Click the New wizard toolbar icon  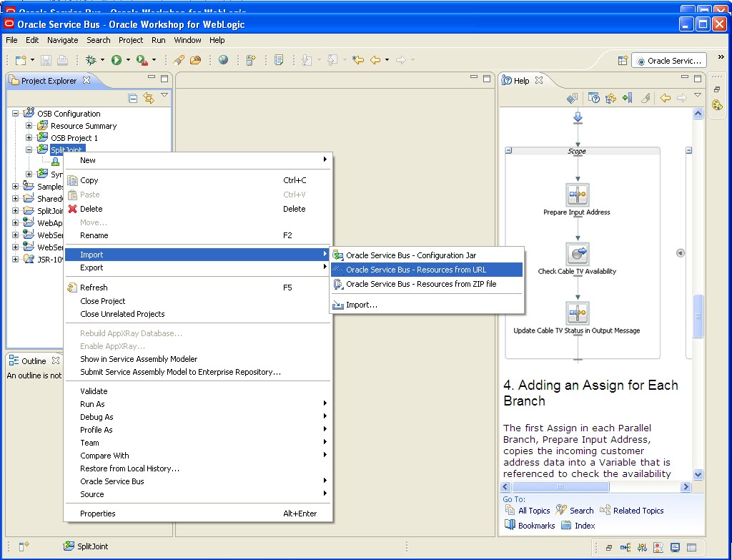click(21, 60)
